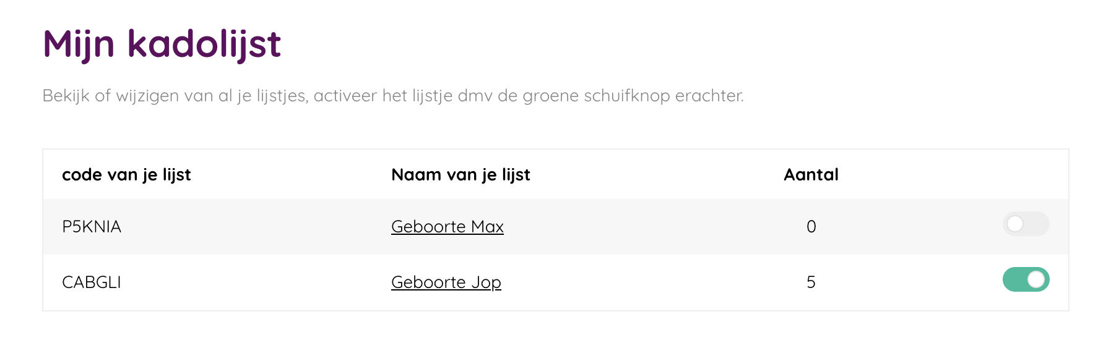Enable the Geboorte Max list toggle
Viewport: 1098px width, 356px height.
(x=1026, y=224)
